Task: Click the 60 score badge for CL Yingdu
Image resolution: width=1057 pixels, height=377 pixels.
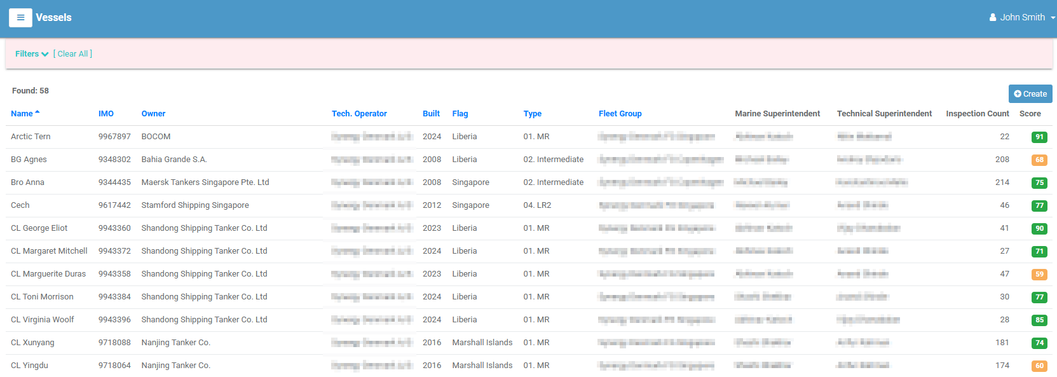Action: [1039, 366]
